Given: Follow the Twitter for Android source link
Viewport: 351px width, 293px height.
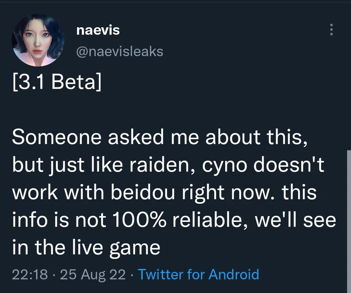Looking at the screenshot, I should pyautogui.click(x=199, y=274).
